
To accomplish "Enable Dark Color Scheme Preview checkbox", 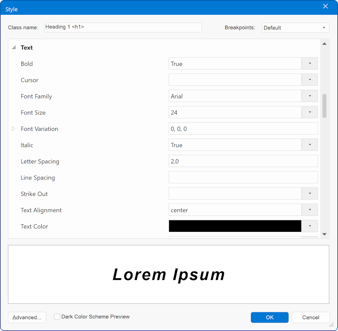I will point(57,317).
